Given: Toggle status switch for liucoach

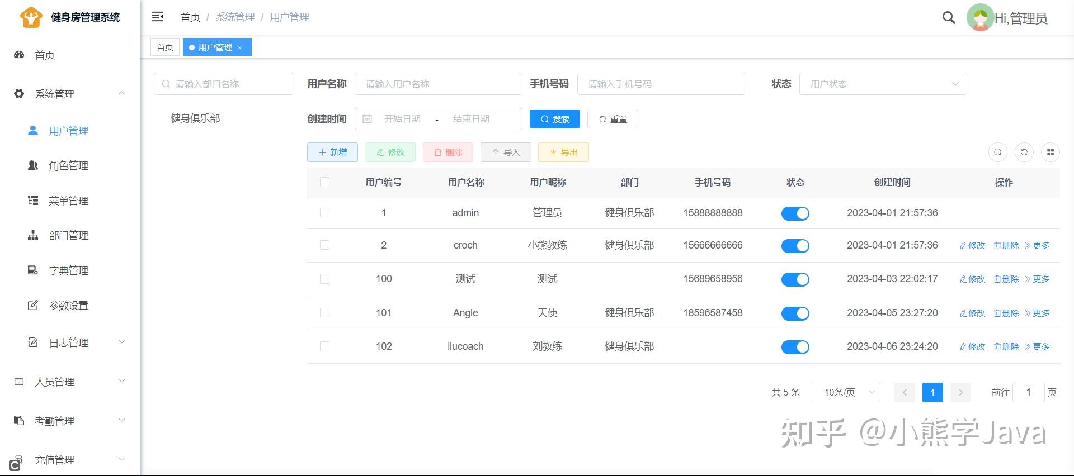Looking at the screenshot, I should [x=795, y=346].
